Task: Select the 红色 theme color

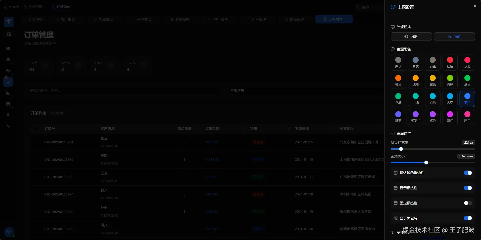Action: click(x=450, y=63)
